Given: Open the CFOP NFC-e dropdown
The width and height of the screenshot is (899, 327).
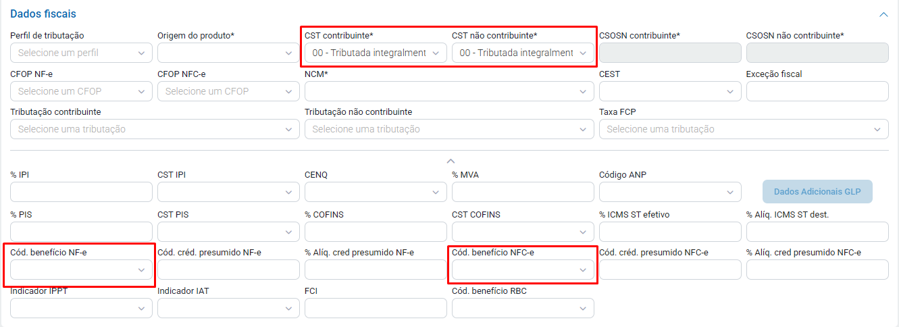Looking at the screenshot, I should (x=228, y=91).
